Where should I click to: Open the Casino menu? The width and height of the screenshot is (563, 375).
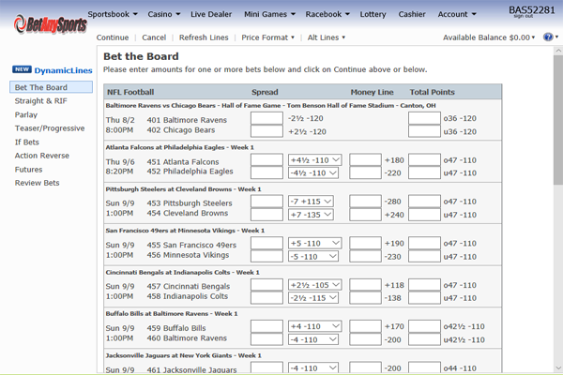coord(163,14)
